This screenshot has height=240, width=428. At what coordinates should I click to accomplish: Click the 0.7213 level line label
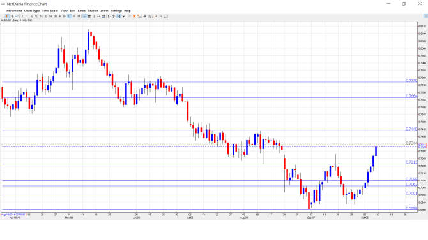(411, 162)
